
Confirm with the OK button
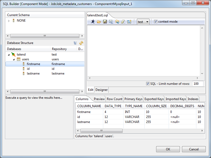click(x=168, y=149)
